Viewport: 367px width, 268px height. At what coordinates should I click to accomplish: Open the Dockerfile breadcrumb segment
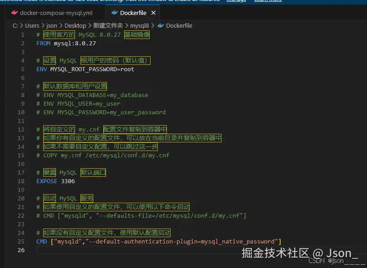click(x=179, y=26)
